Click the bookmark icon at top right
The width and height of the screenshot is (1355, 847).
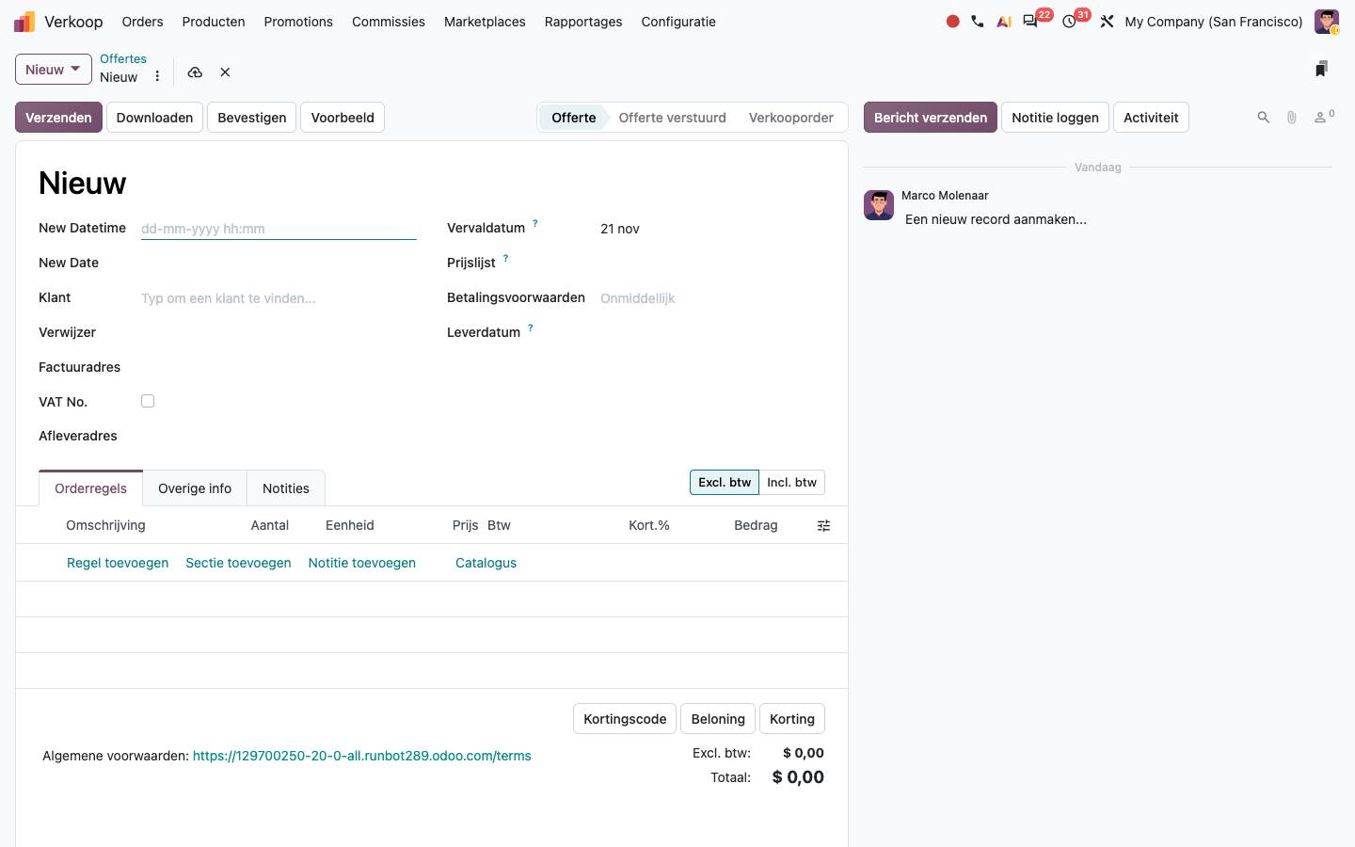[x=1321, y=69]
